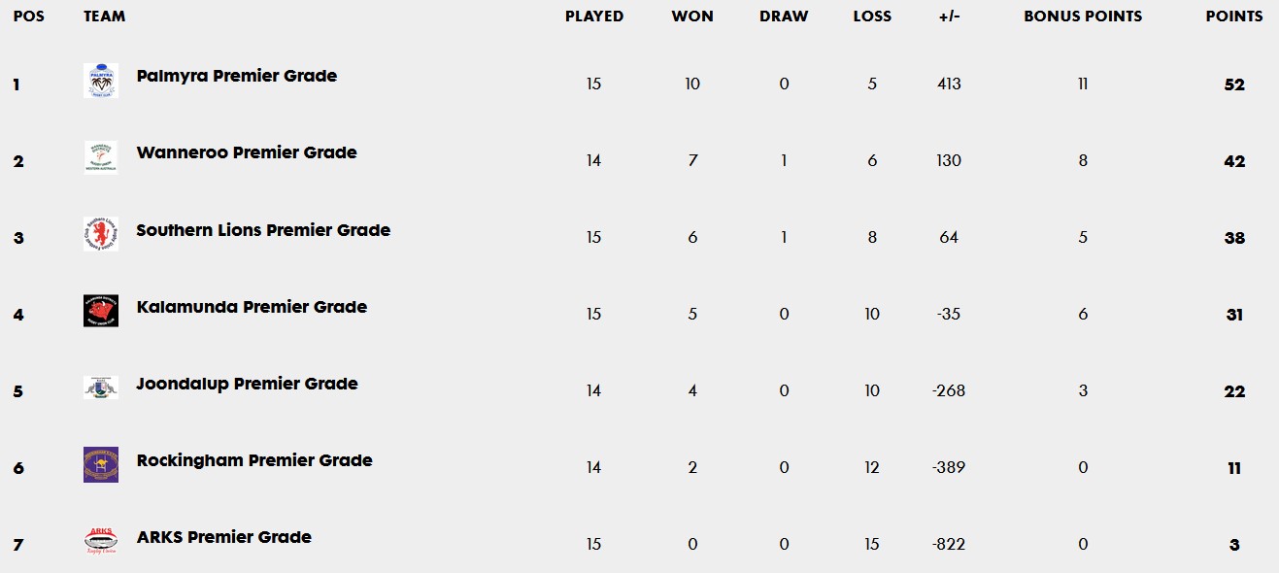The height and width of the screenshot is (573, 1279).
Task: Click the Rockingham purple club logo
Action: [x=101, y=464]
